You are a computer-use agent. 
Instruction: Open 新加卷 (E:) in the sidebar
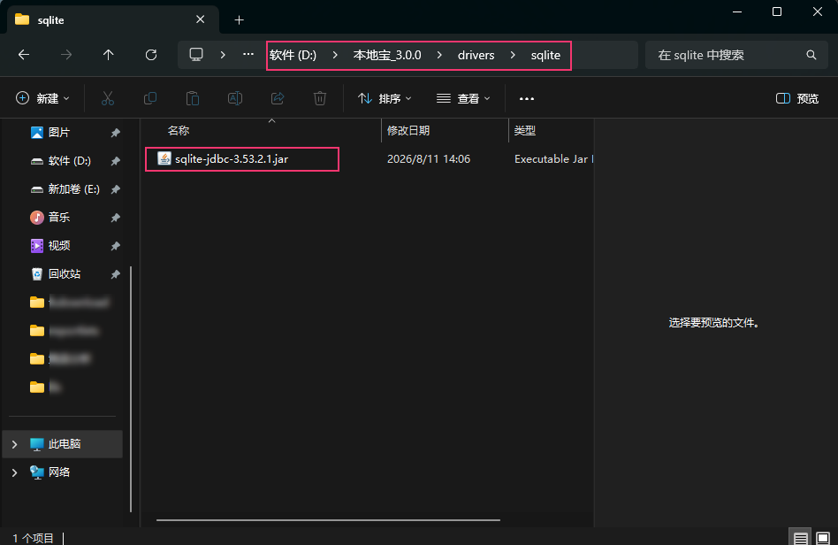(73, 188)
